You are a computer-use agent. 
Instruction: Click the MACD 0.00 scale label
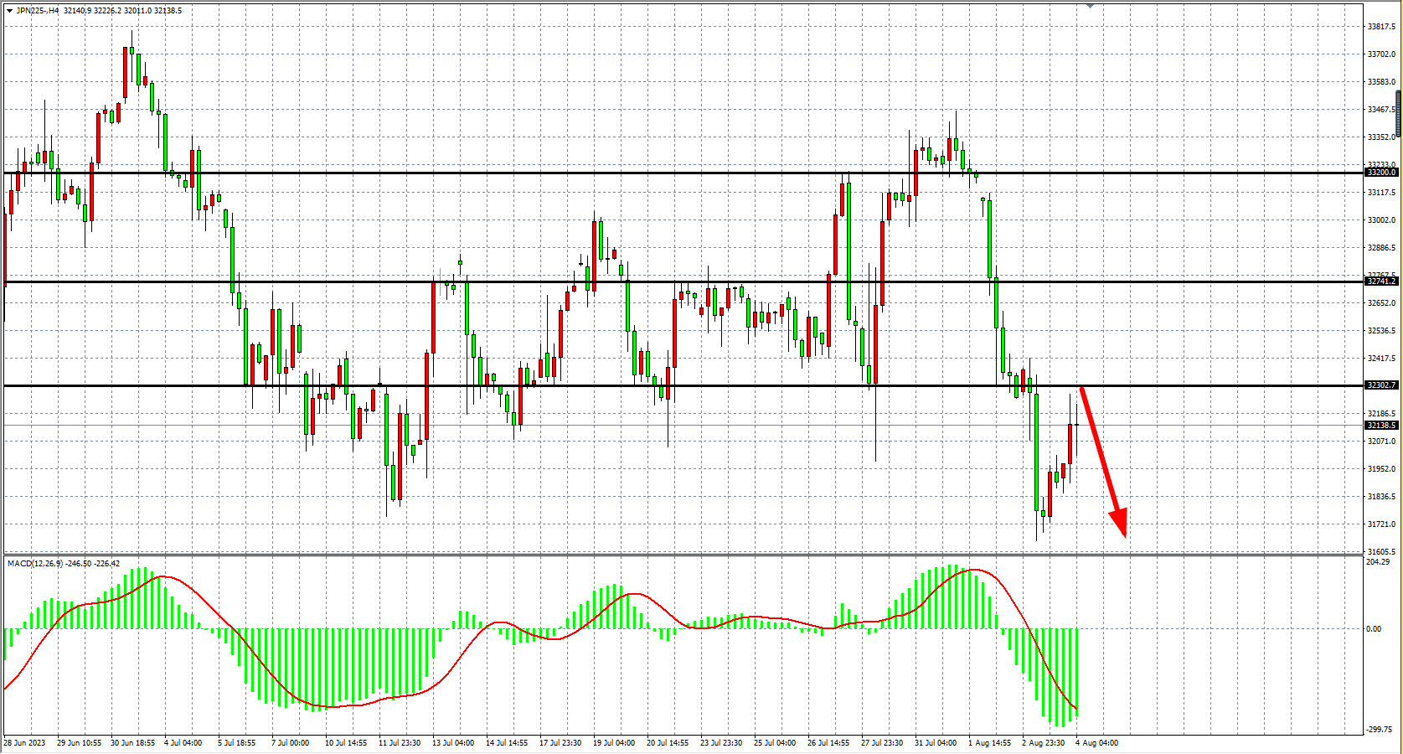[x=1374, y=629]
